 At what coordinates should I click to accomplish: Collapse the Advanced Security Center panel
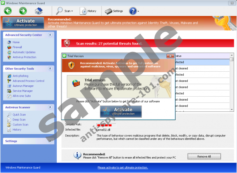[50, 35]
